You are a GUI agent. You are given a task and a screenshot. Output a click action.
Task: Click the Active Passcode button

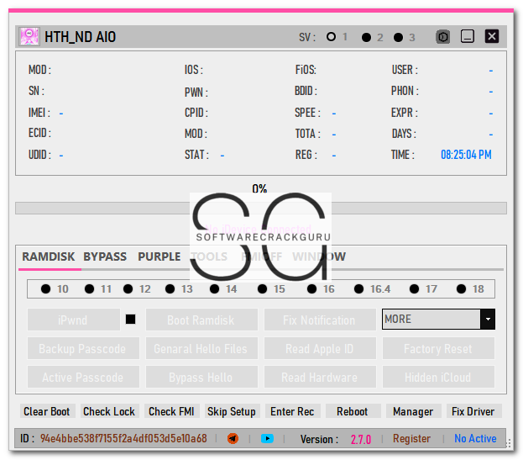click(x=83, y=377)
